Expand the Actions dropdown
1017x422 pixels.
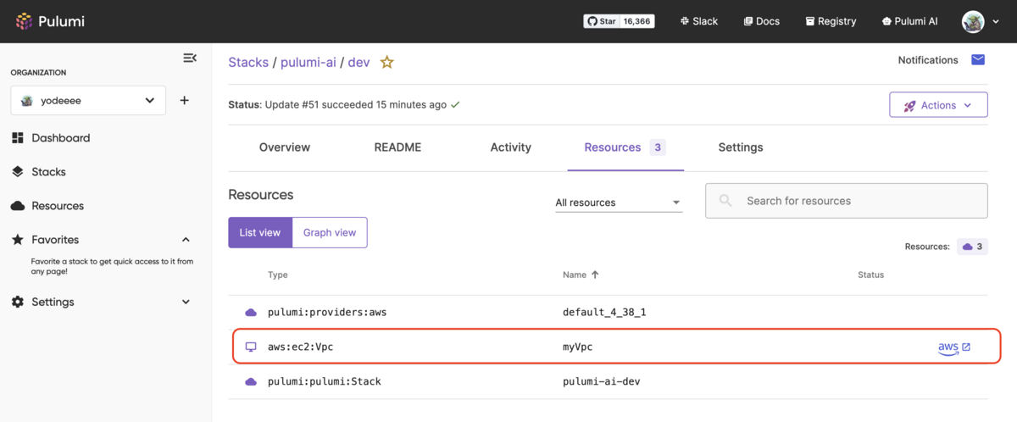938,105
